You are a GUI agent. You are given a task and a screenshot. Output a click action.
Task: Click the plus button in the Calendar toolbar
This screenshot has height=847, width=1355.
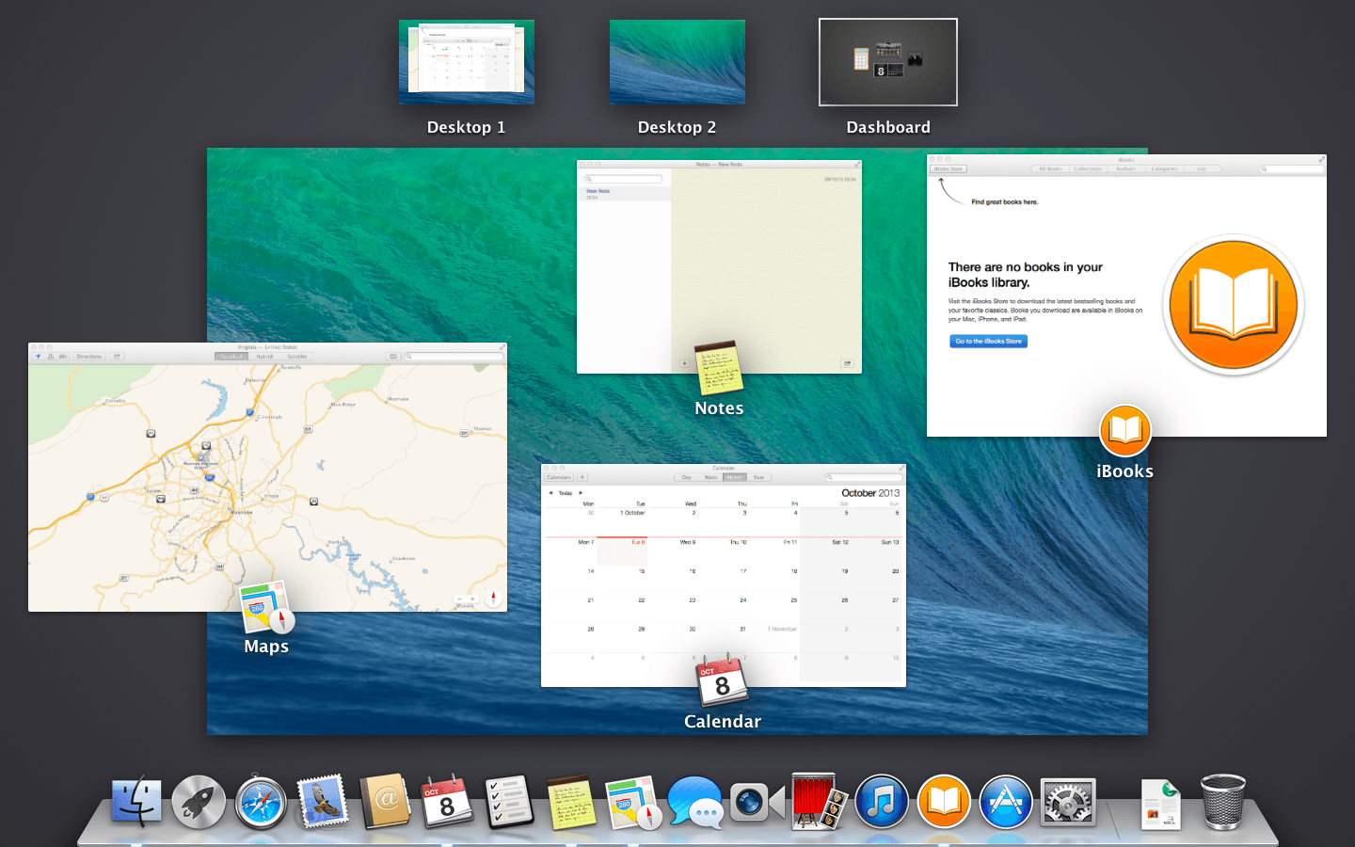coord(582,477)
